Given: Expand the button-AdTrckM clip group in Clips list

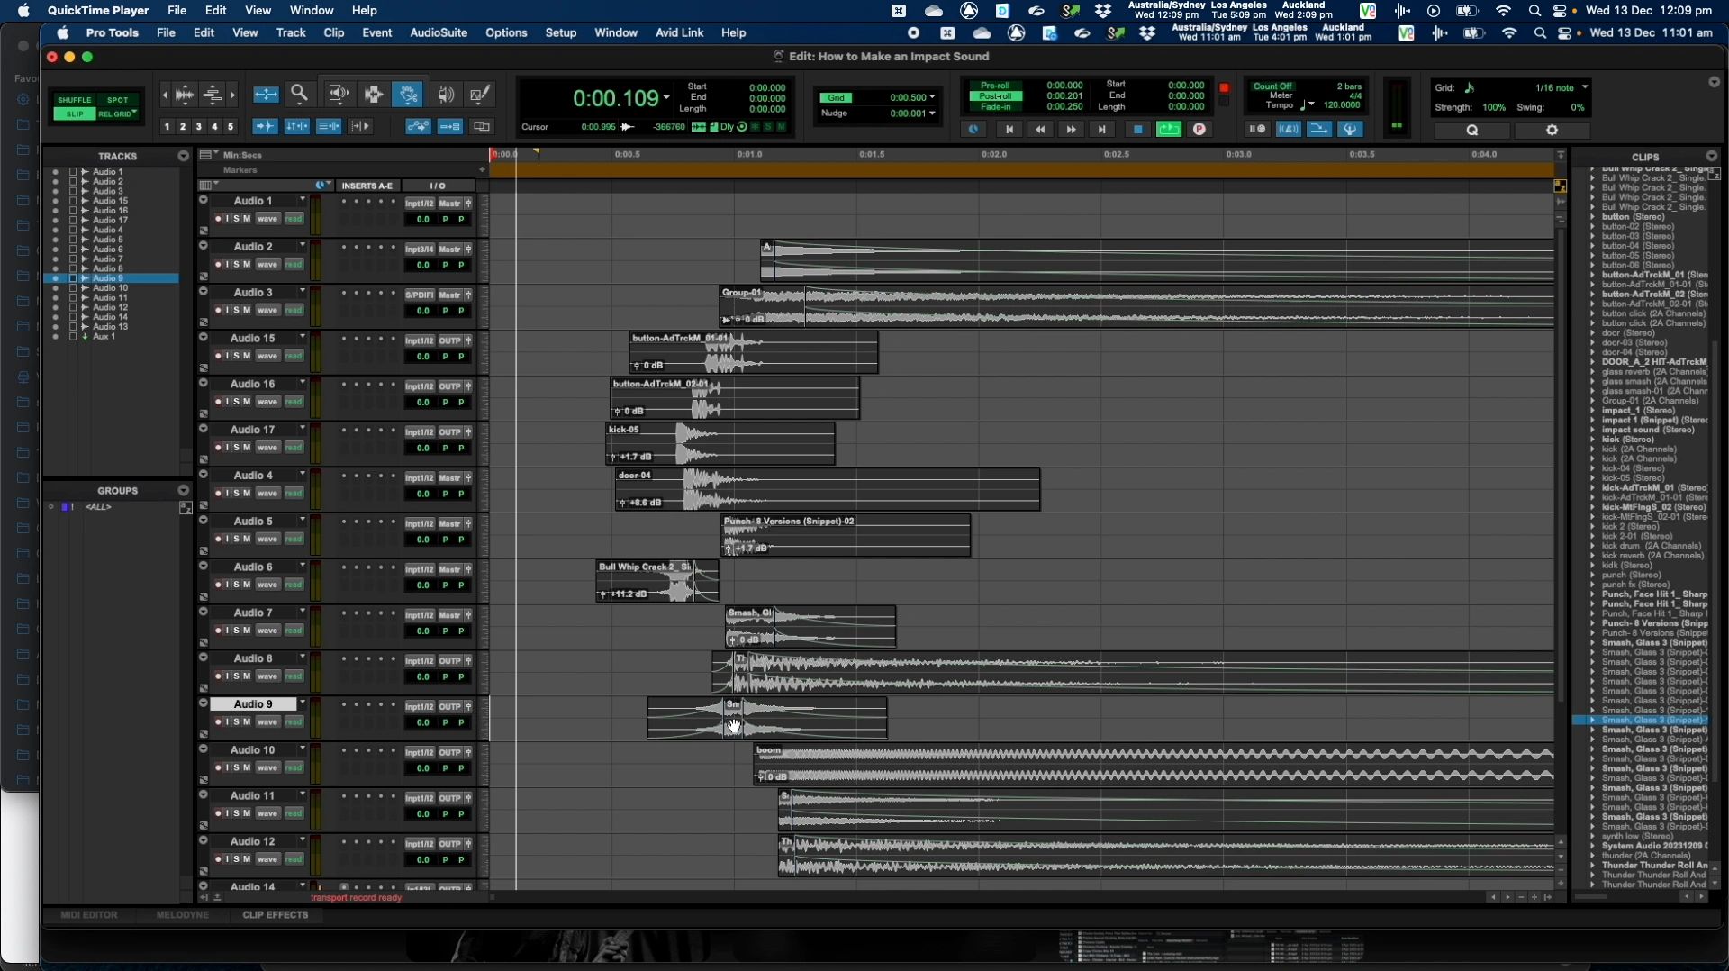Looking at the screenshot, I should point(1594,274).
